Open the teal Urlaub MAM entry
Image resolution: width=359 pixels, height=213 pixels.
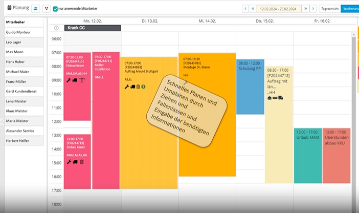click(x=308, y=156)
